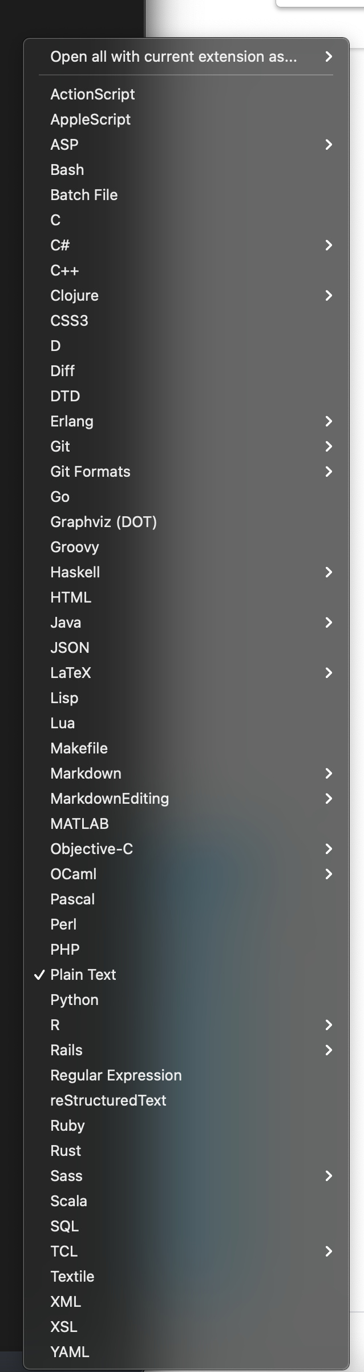
Task: Select the Regular Expression syntax entry
Action: pyautogui.click(x=116, y=1075)
